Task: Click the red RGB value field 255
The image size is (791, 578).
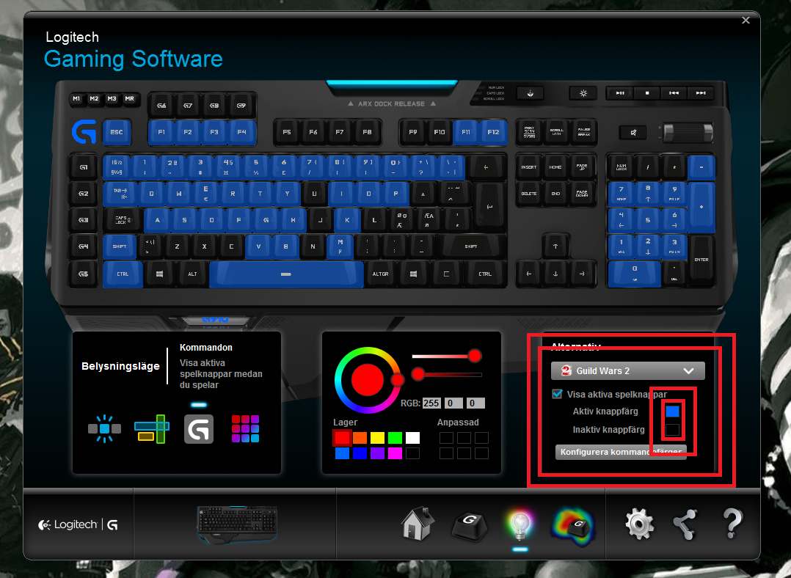Action: 431,403
